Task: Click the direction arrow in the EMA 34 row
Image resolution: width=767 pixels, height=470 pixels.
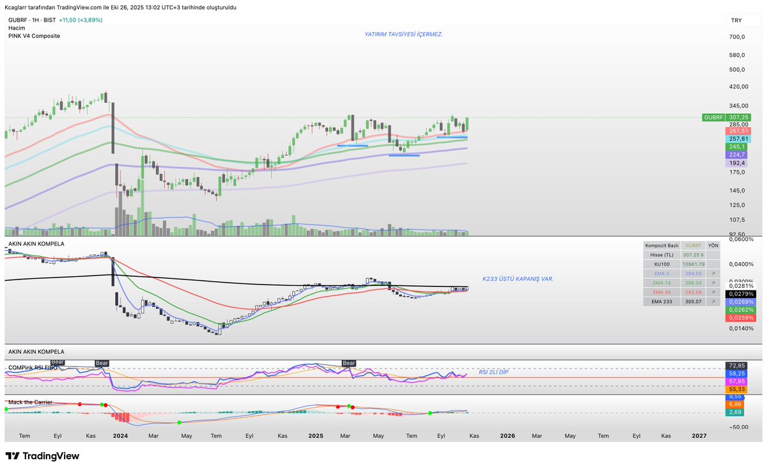Action: point(713,292)
